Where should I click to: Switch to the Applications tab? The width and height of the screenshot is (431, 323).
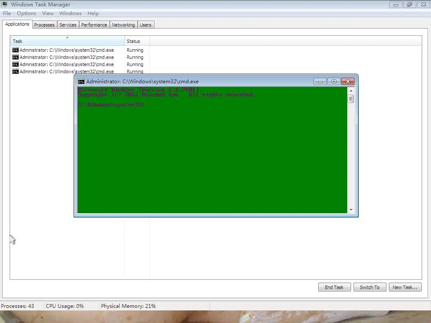(17, 24)
